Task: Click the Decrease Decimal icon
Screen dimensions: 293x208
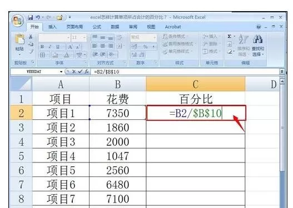Action: coord(142,55)
